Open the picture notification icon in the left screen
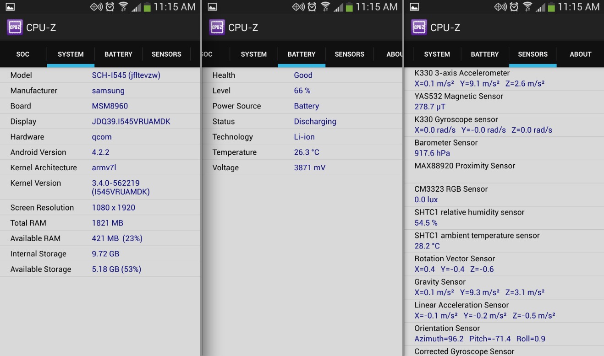 pyautogui.click(x=10, y=7)
